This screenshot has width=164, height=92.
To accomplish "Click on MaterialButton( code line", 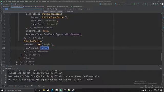I will pyautogui.click(x=33, y=41).
